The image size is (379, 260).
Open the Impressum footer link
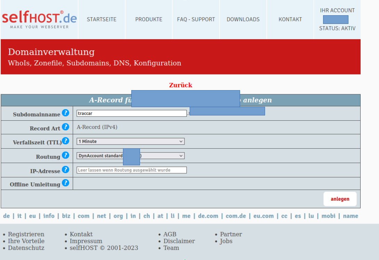[86, 241]
